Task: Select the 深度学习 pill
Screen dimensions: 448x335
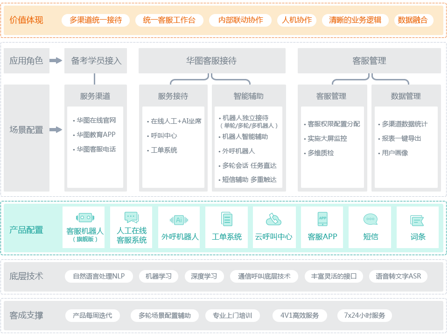Action: coord(204,276)
